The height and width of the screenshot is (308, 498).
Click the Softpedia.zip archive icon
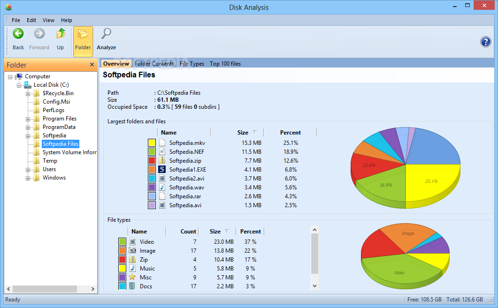162,160
